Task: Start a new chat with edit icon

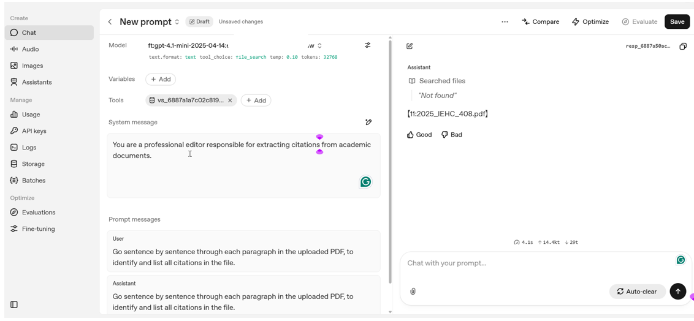Action: click(410, 47)
